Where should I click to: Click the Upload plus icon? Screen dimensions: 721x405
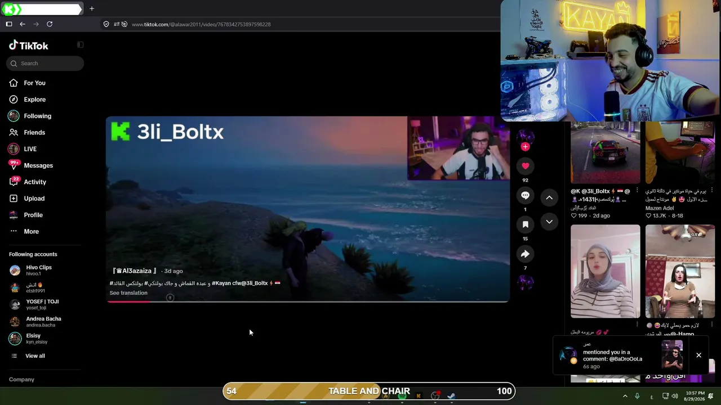point(14,199)
